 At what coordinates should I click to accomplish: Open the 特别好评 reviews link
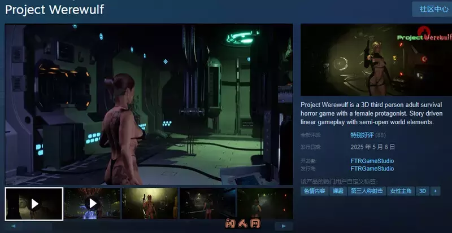[362, 135]
